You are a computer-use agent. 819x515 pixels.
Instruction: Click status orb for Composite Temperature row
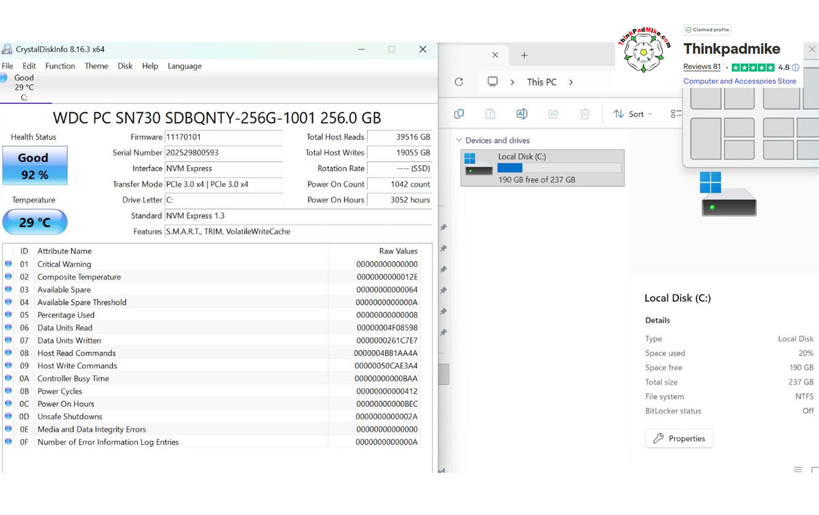[x=9, y=277]
